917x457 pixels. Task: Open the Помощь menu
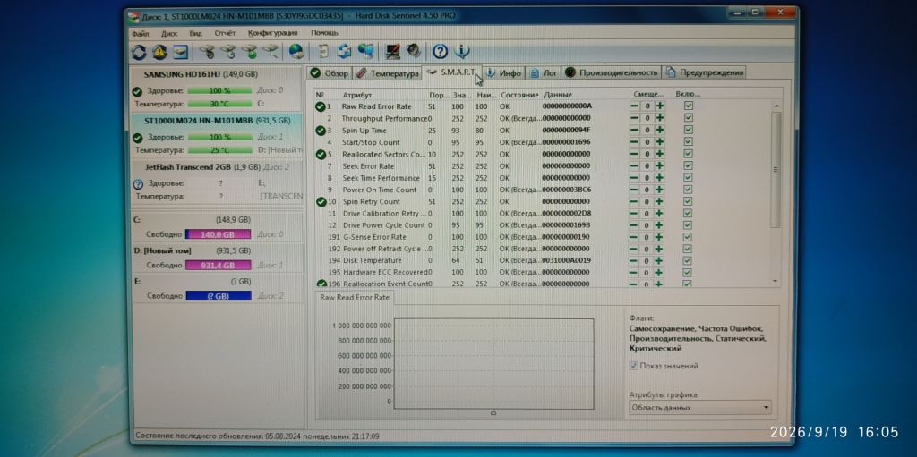coord(324,33)
